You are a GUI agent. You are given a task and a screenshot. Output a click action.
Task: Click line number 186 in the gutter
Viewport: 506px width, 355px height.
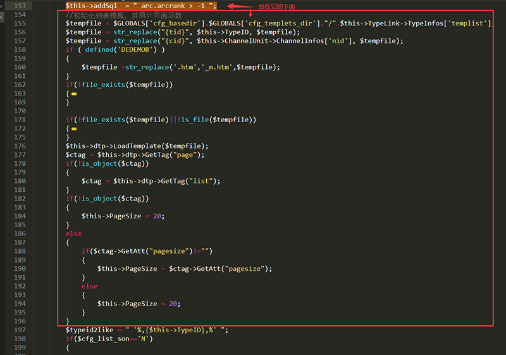(x=20, y=234)
